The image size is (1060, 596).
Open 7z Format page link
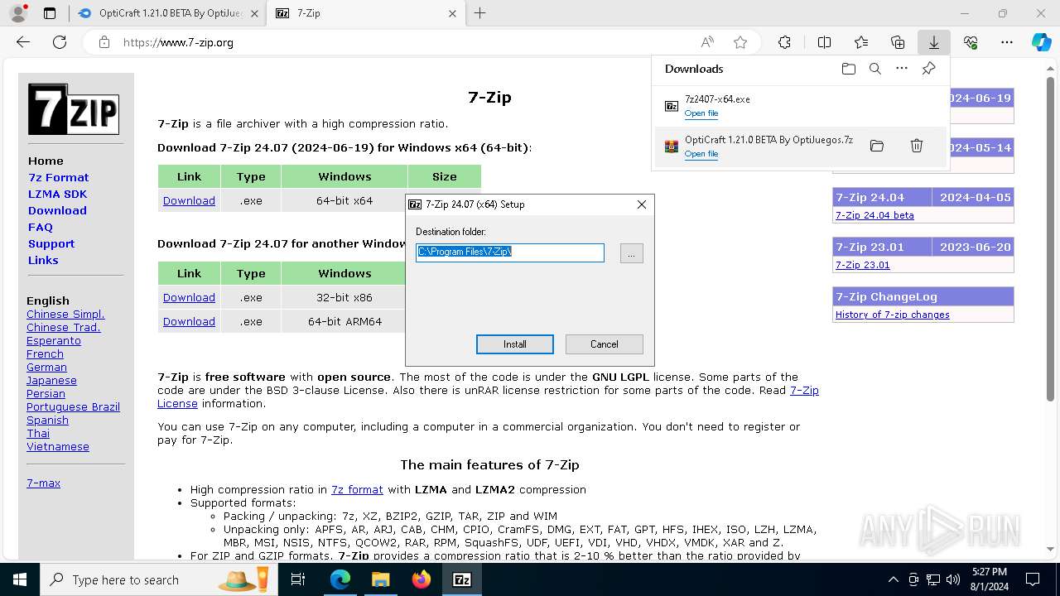[58, 177]
